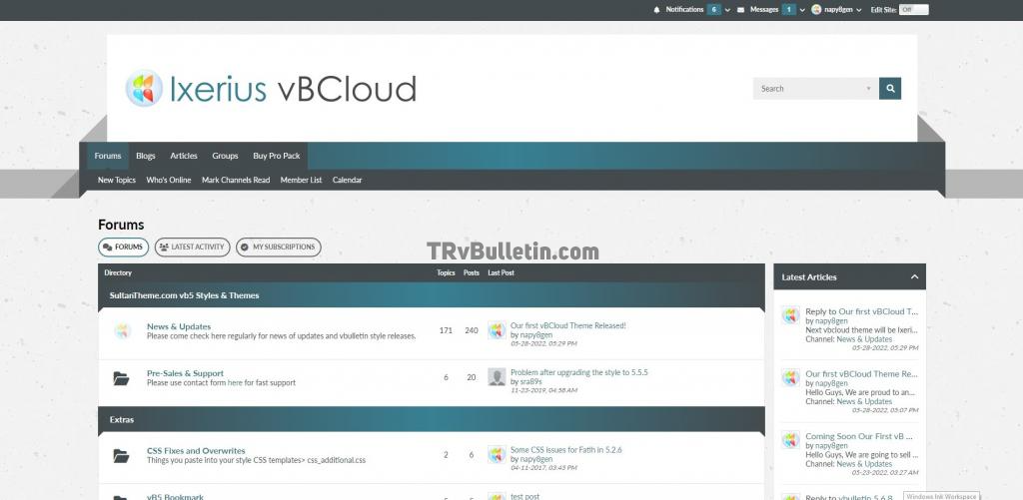Click the Ixerius vBCloud logo icon

click(x=144, y=89)
